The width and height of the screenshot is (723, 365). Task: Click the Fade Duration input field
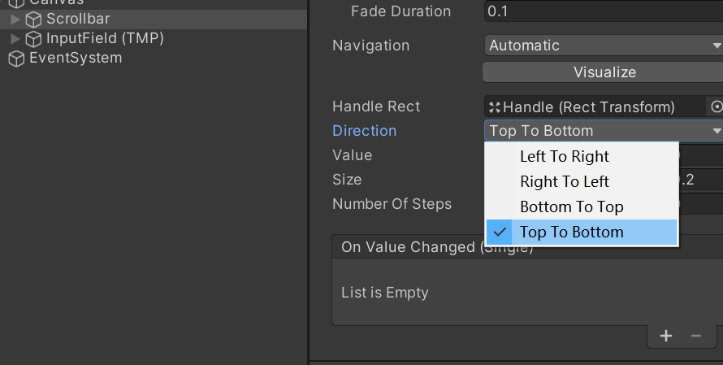point(604,11)
